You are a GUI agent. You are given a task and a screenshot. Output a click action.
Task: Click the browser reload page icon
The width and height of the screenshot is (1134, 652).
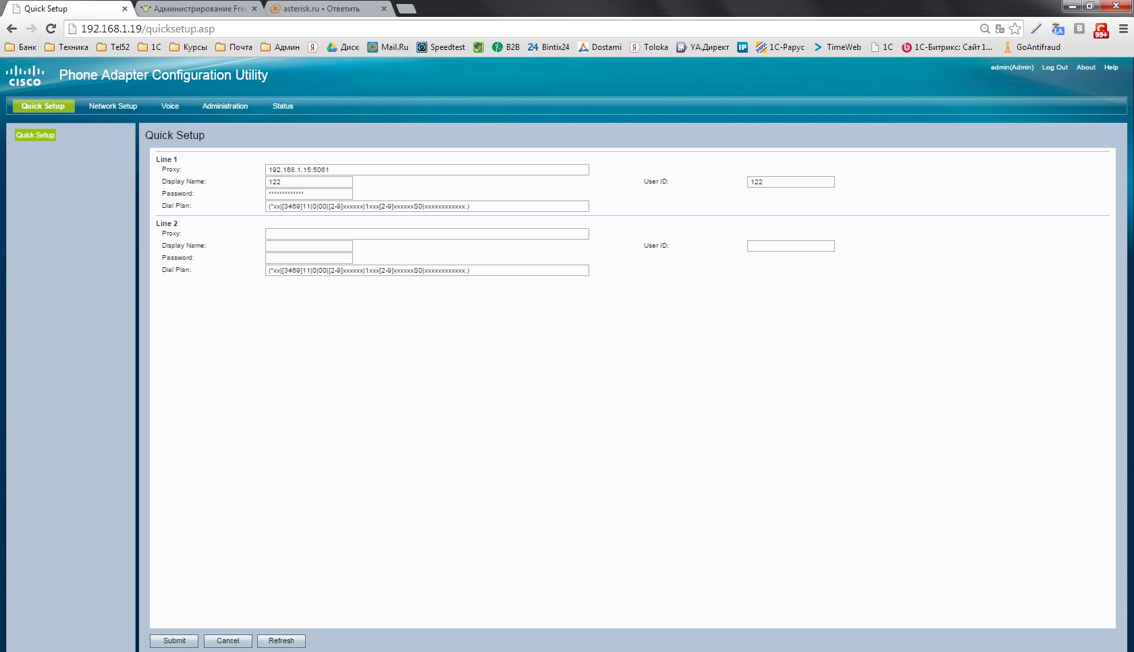point(51,28)
